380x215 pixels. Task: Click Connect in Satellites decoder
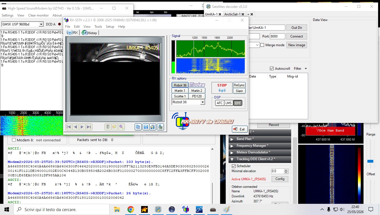[x=296, y=36]
